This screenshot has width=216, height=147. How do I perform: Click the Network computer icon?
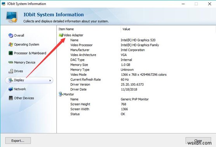(10, 89)
